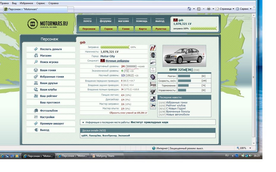This screenshot has width=276, height=172.
Task: Open the Рулетка section
Action: [161, 29]
